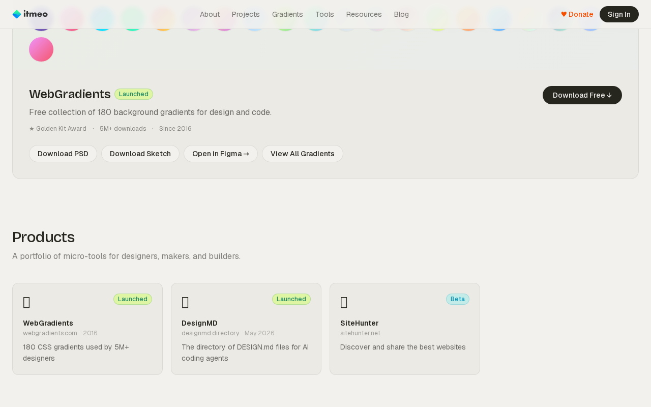Click Download Sketch button

[140, 154]
